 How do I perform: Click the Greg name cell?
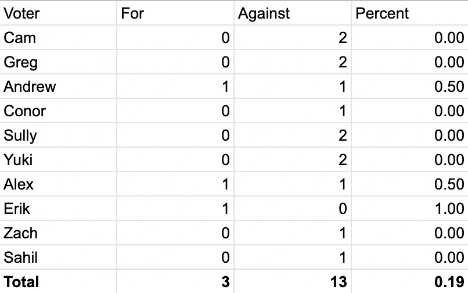(x=58, y=62)
